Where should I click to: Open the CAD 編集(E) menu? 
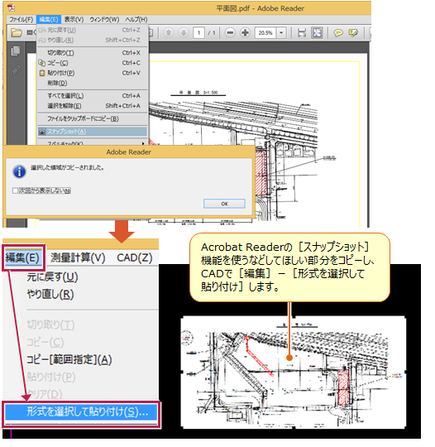(x=22, y=258)
